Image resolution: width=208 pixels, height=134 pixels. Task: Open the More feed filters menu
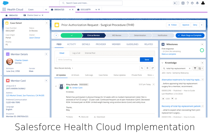coord(151,75)
